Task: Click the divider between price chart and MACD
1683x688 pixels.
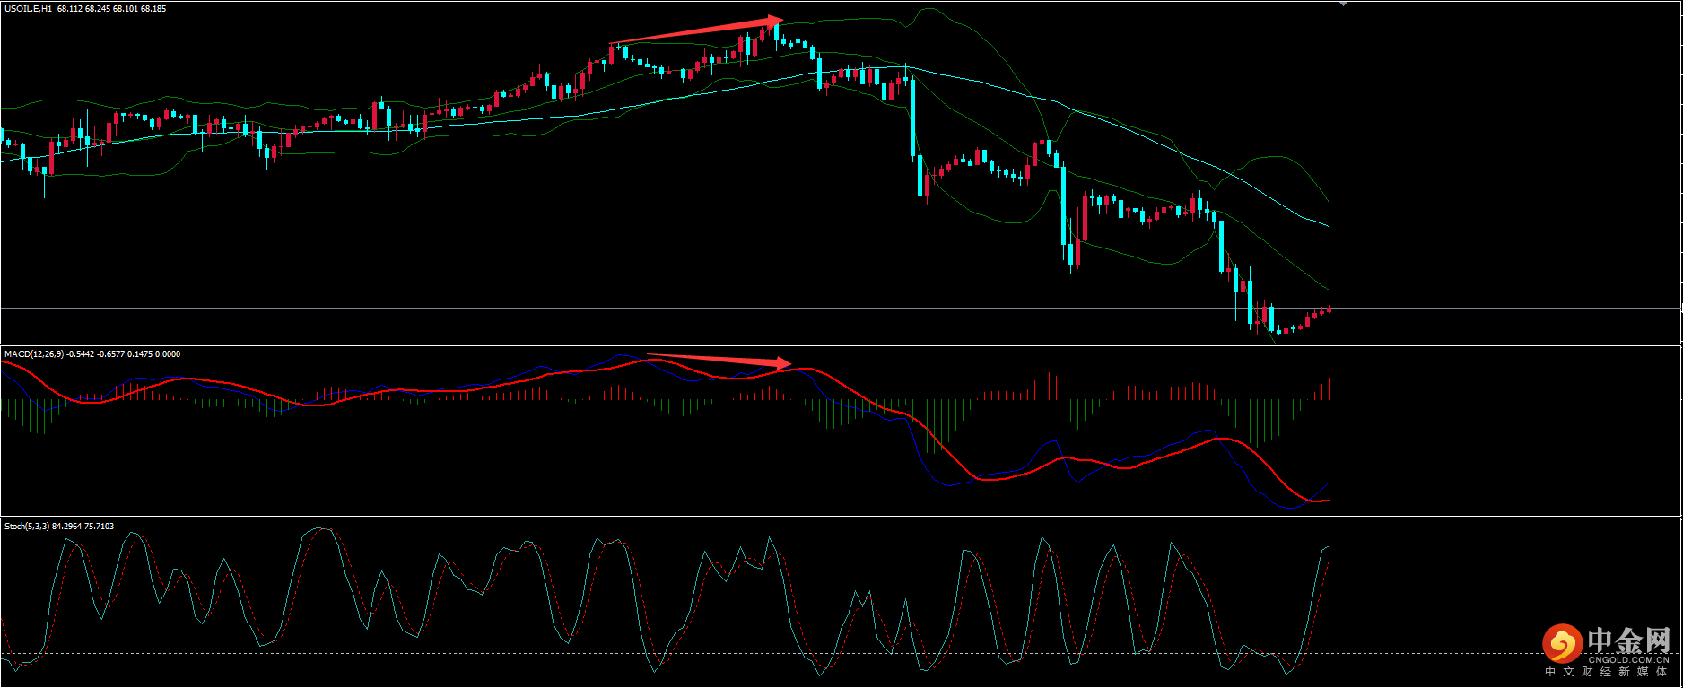Action: pyautogui.click(x=841, y=344)
